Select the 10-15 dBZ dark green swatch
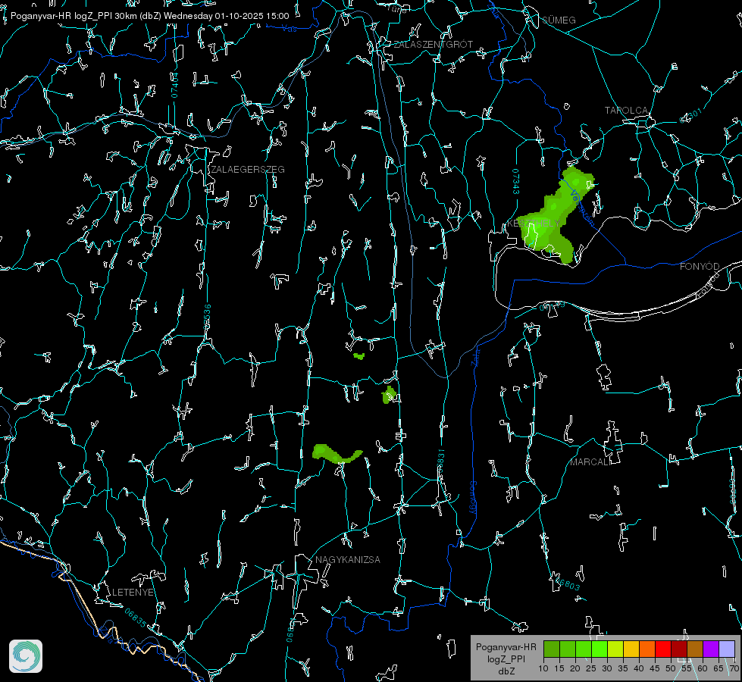 pyautogui.click(x=552, y=649)
